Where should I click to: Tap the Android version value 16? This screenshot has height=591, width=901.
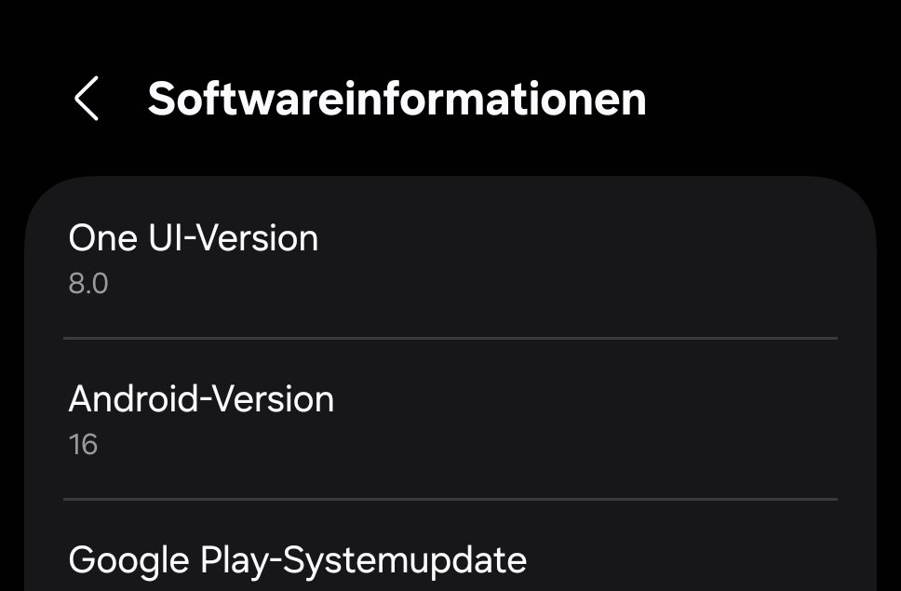coord(84,445)
